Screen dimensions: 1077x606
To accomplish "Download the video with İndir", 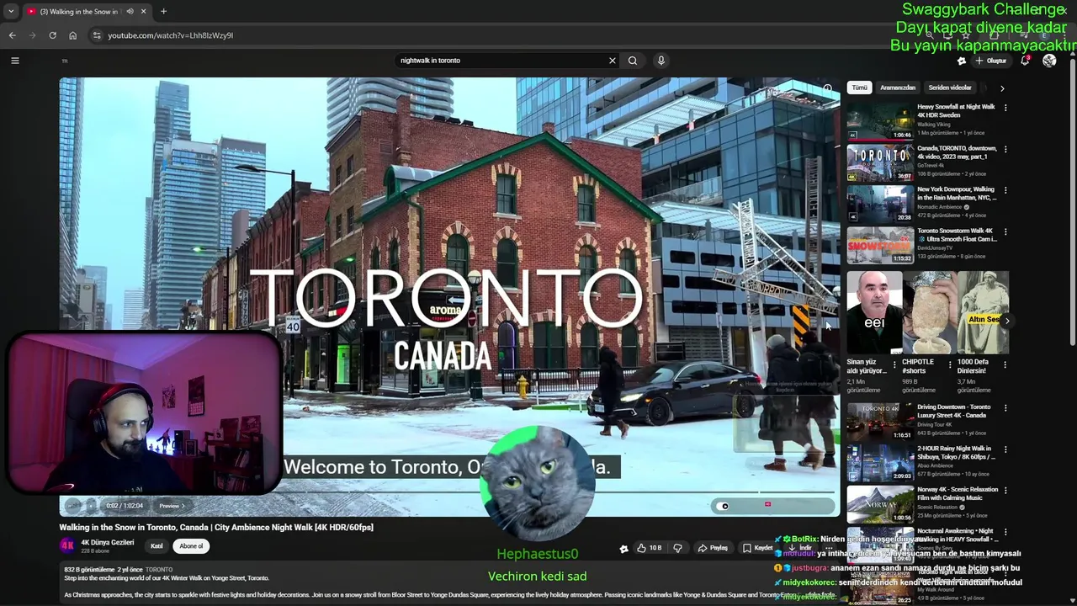I will [x=799, y=548].
